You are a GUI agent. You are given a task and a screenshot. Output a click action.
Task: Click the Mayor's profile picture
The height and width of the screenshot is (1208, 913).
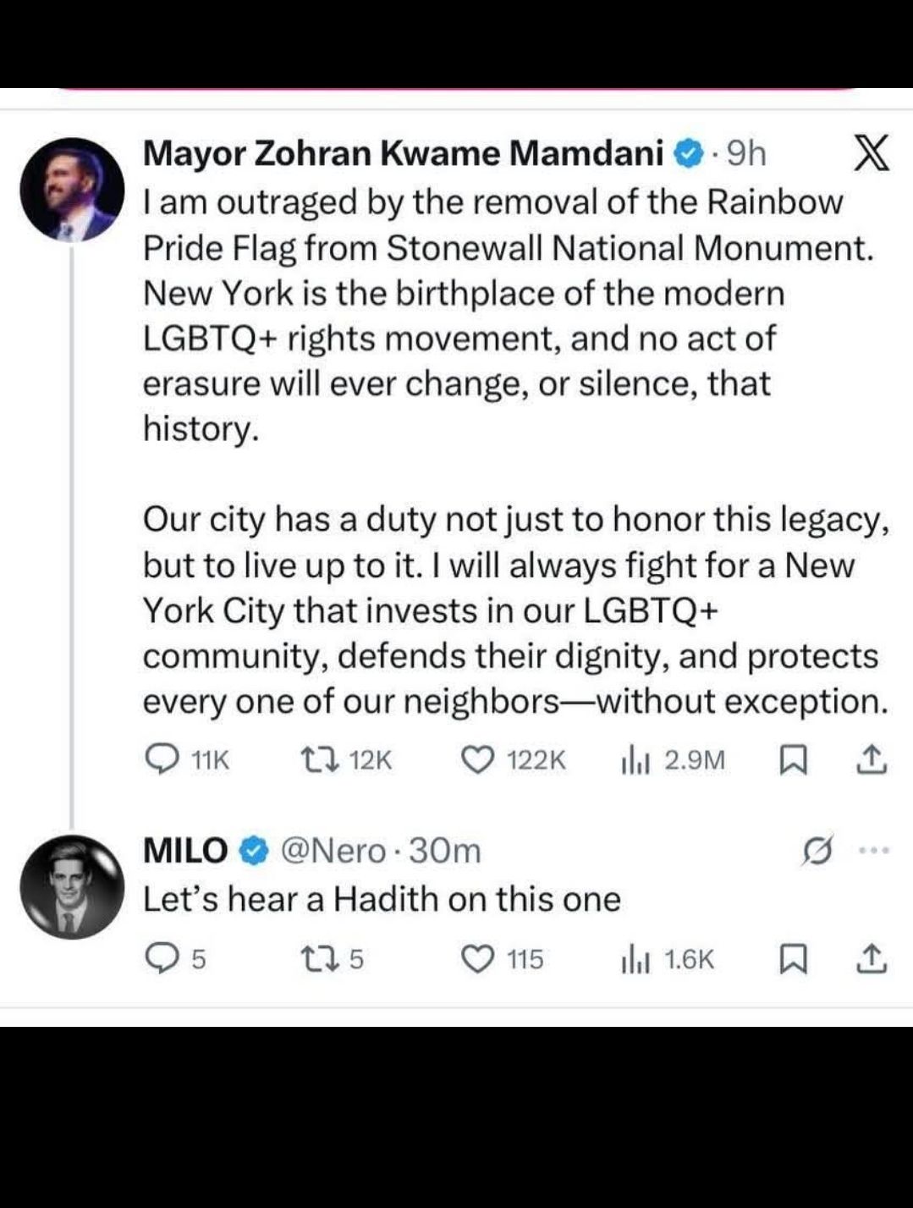(x=72, y=190)
